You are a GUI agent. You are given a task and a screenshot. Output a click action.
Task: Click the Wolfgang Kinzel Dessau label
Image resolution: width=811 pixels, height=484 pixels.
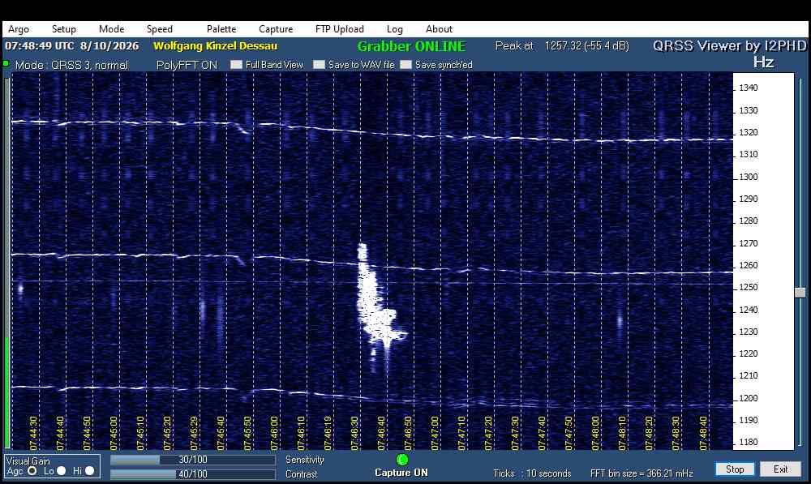pyautogui.click(x=215, y=46)
